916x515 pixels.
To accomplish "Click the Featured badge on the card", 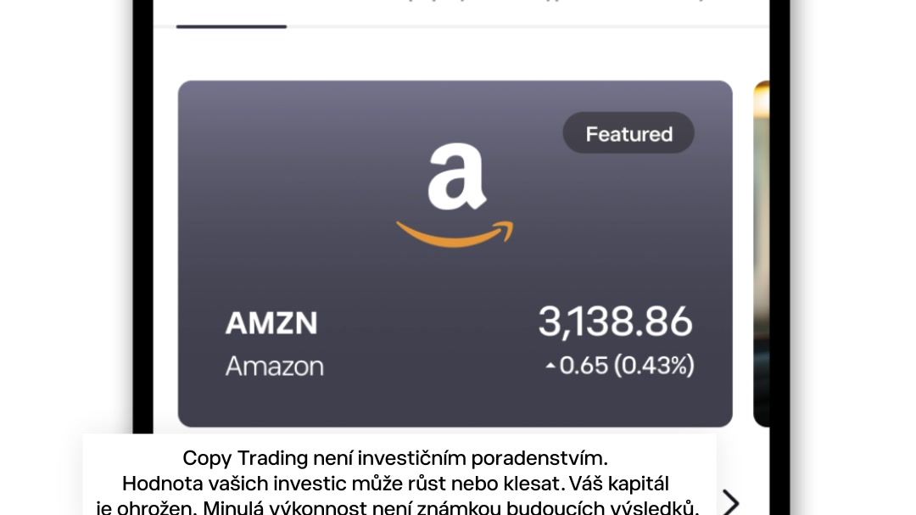I will [628, 133].
